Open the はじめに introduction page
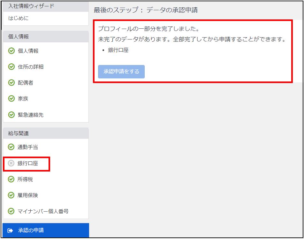This screenshot has height=239, width=304. pyautogui.click(x=19, y=18)
